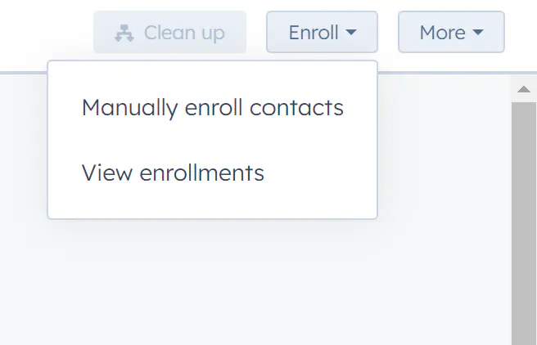The image size is (537, 345).
Task: Collapse the Enroll dropdown menu
Action: click(322, 32)
